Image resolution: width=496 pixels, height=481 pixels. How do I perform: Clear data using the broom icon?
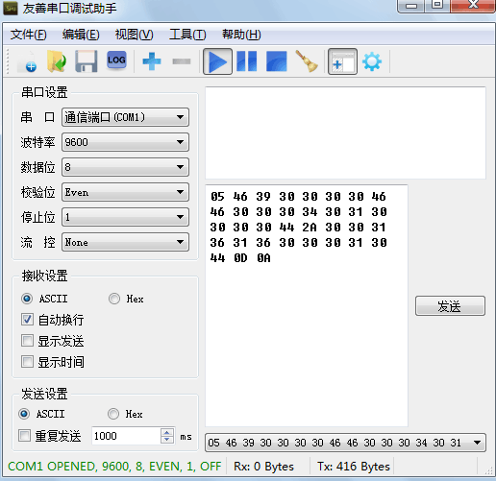click(x=307, y=61)
